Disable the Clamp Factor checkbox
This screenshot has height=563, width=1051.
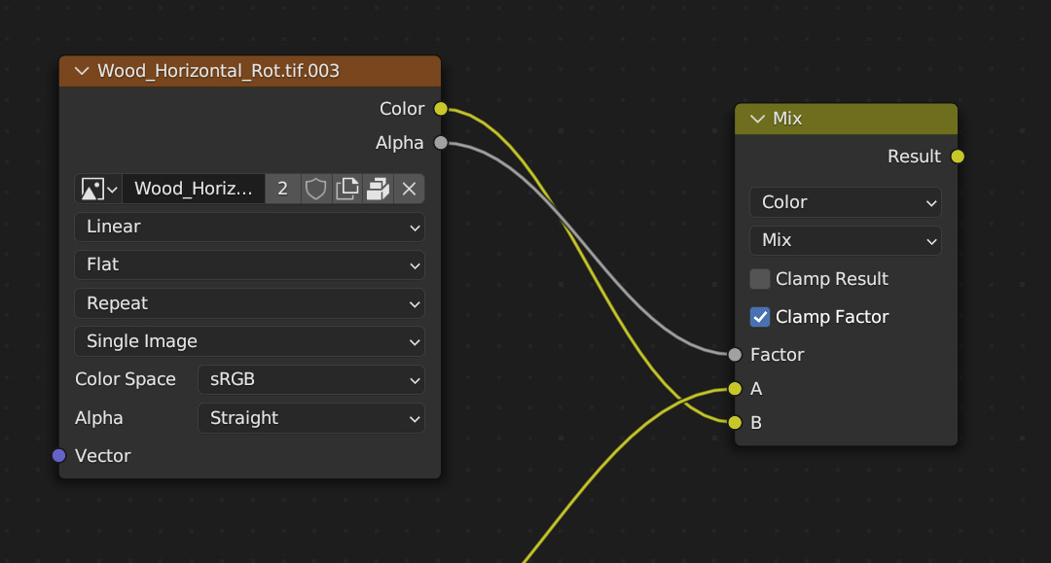(x=760, y=317)
